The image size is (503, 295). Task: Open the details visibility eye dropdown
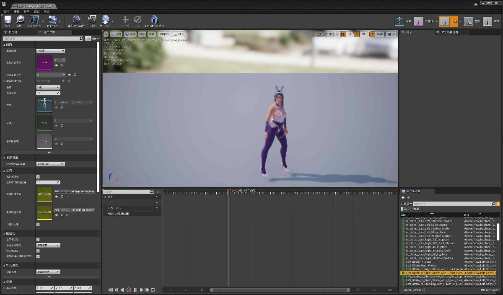[95, 39]
